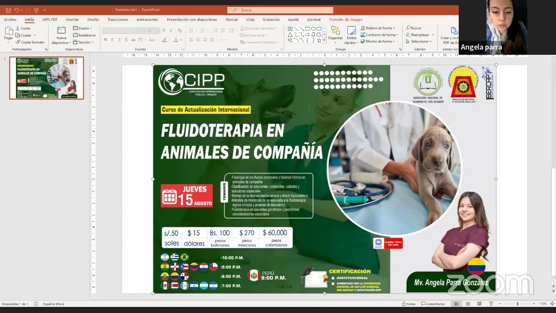Open the font size dropdown
The height and width of the screenshot is (313, 556).
click(158, 30)
